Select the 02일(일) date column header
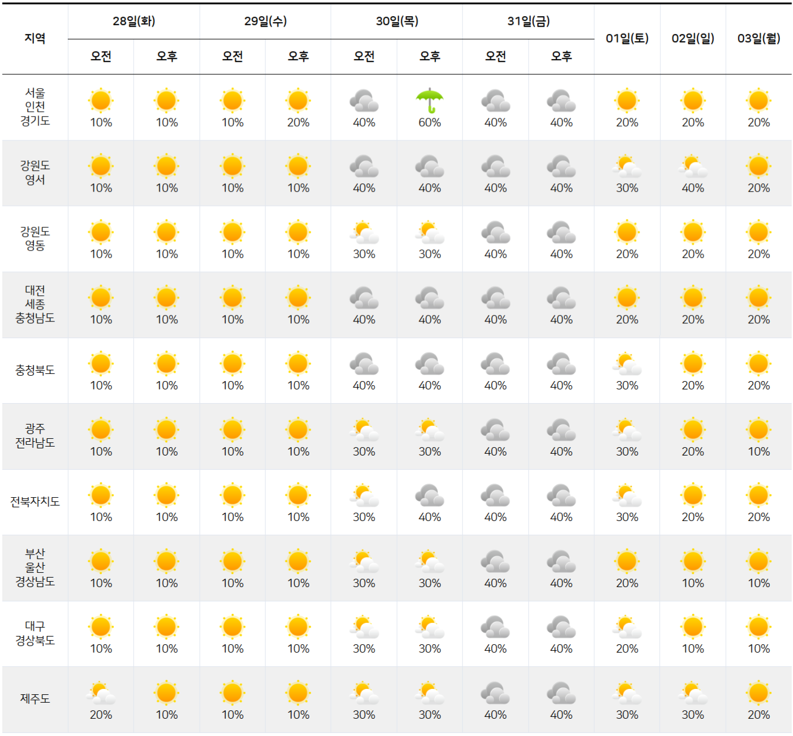This screenshot has width=793, height=736. [x=693, y=39]
